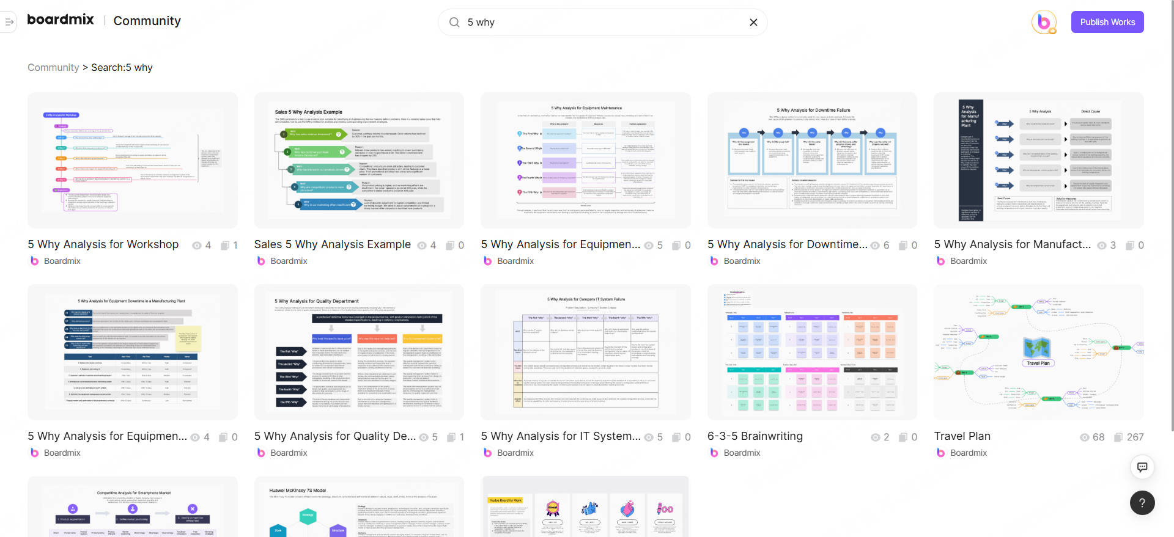Click the search magnifier icon
Screen dimensions: 1174x537
pos(454,23)
